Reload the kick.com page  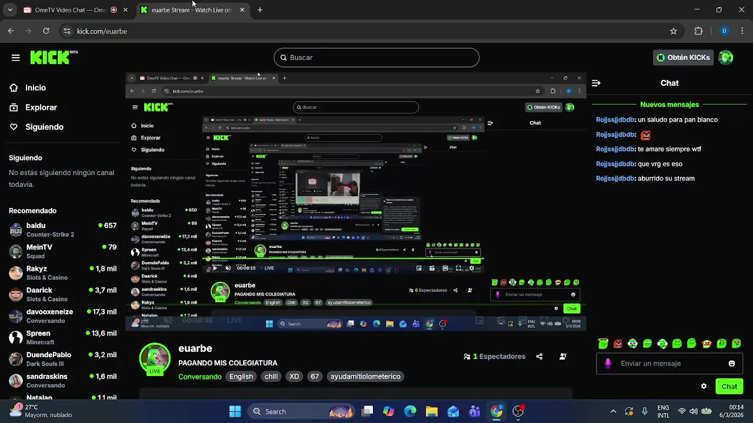(46, 31)
